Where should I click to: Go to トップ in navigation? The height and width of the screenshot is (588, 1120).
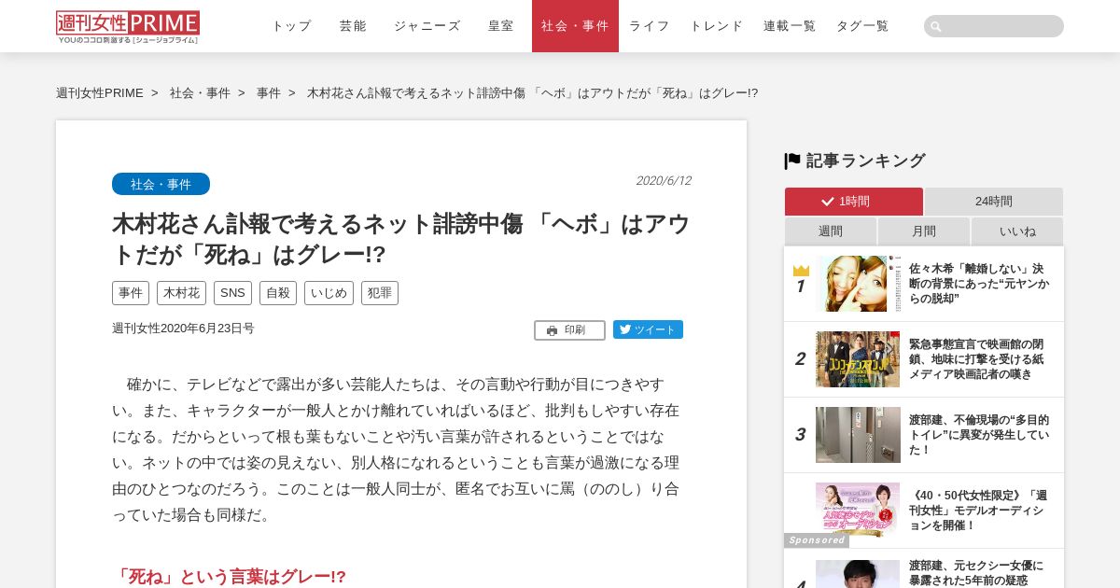pos(291,26)
